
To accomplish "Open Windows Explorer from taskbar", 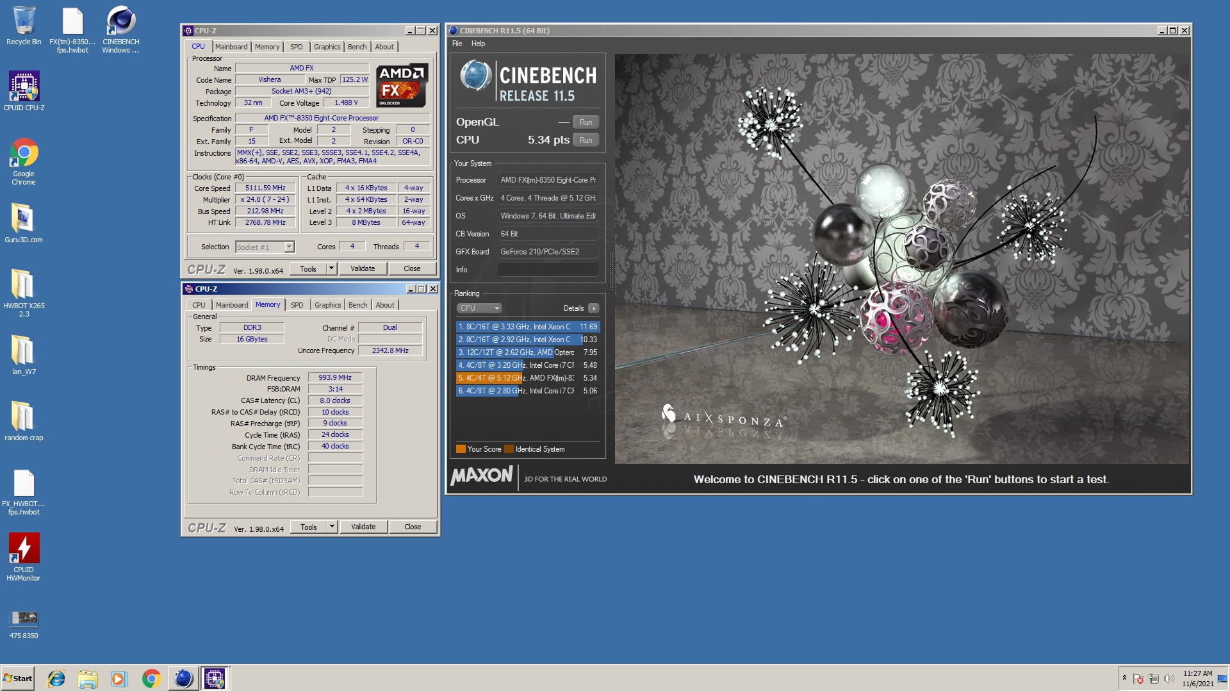I will [88, 679].
